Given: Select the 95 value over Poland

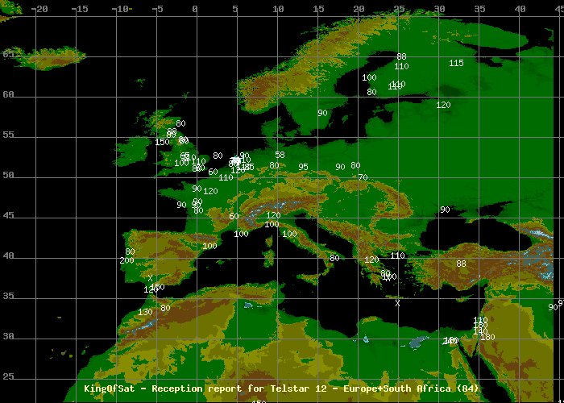Looking at the screenshot, I should point(303,168).
